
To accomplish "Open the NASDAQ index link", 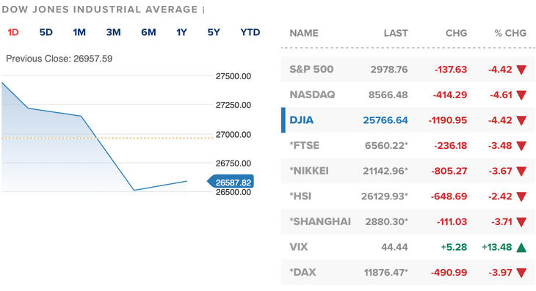I will (x=312, y=95).
